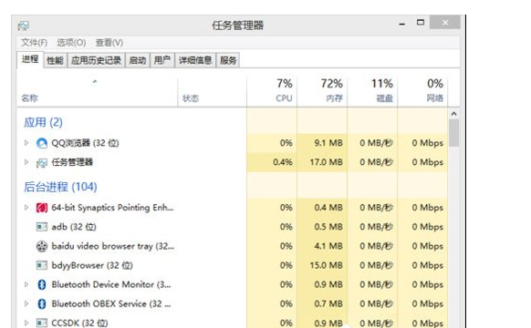Click the 任务管理器 process row icon
The height and width of the screenshot is (328, 531).
pyautogui.click(x=42, y=163)
